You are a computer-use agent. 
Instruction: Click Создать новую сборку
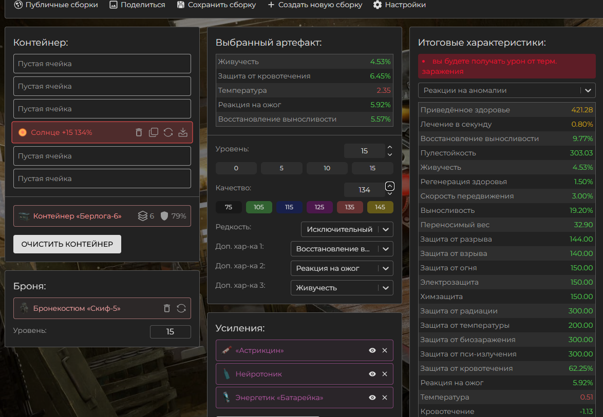click(x=314, y=5)
